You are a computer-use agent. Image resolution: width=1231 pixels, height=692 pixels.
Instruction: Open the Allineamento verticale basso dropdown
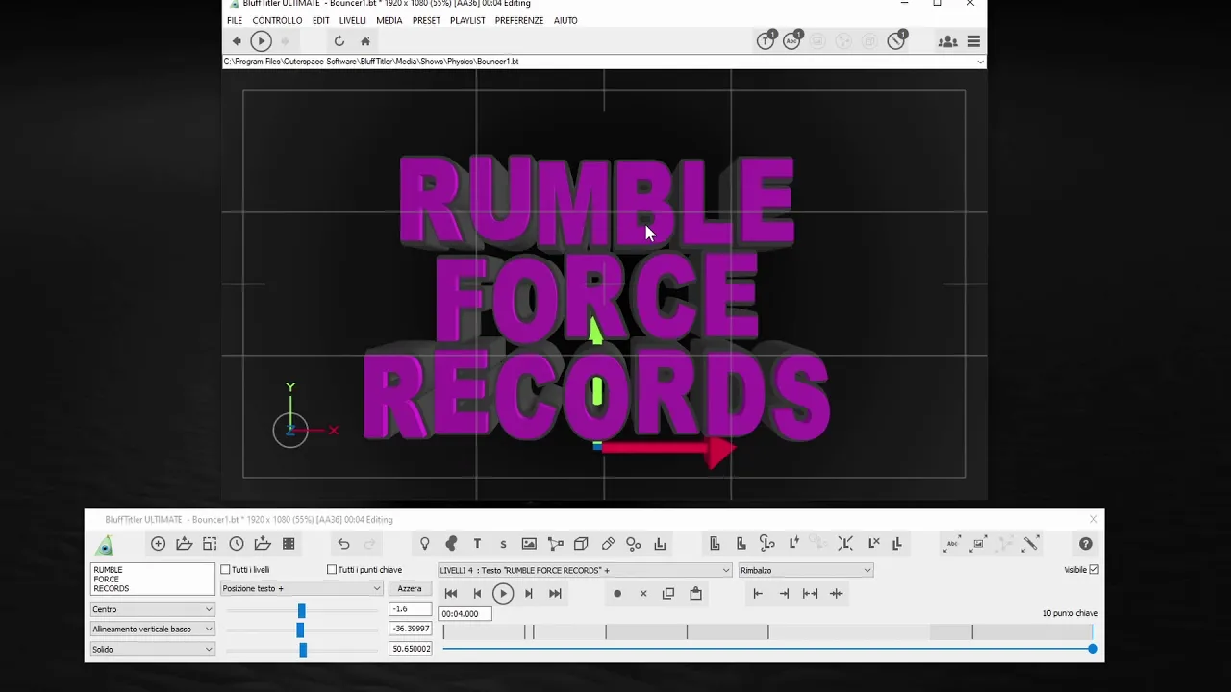152,629
